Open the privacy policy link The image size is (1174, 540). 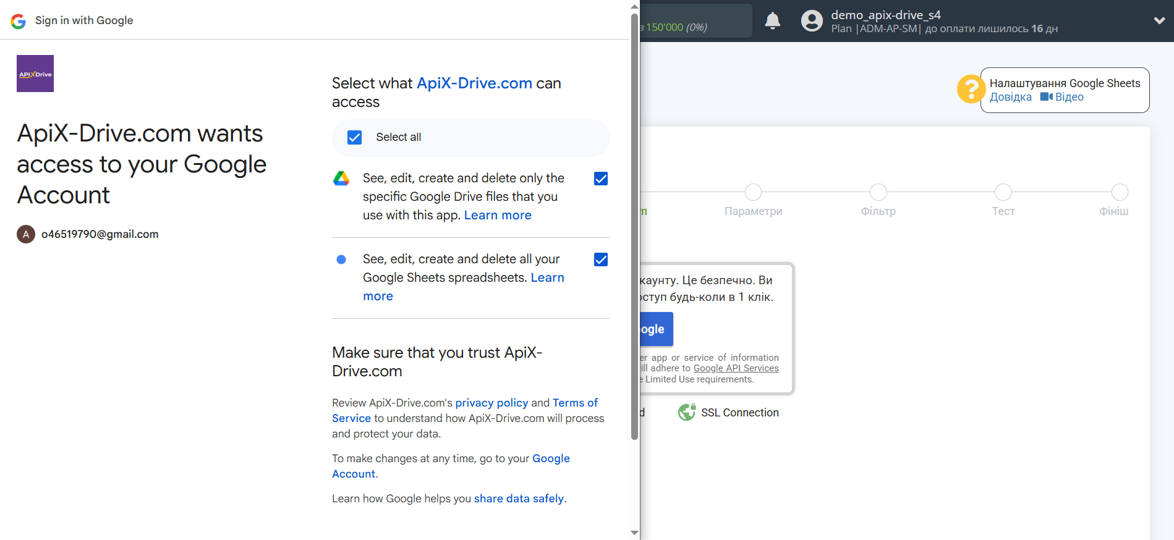point(491,403)
